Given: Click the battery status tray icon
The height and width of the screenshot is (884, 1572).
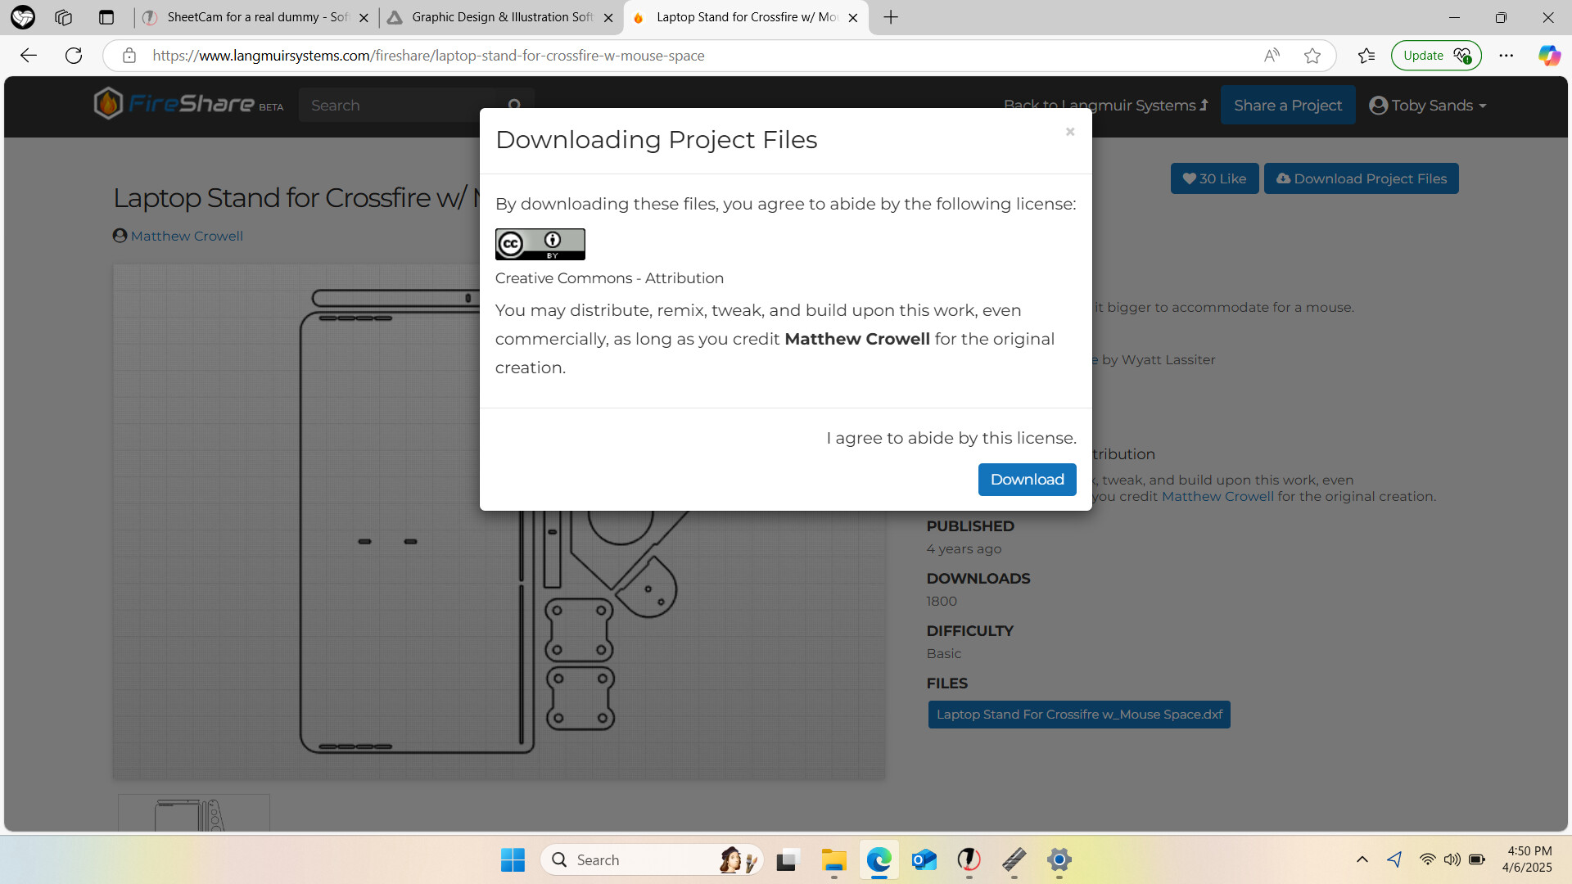Looking at the screenshot, I should (x=1477, y=859).
